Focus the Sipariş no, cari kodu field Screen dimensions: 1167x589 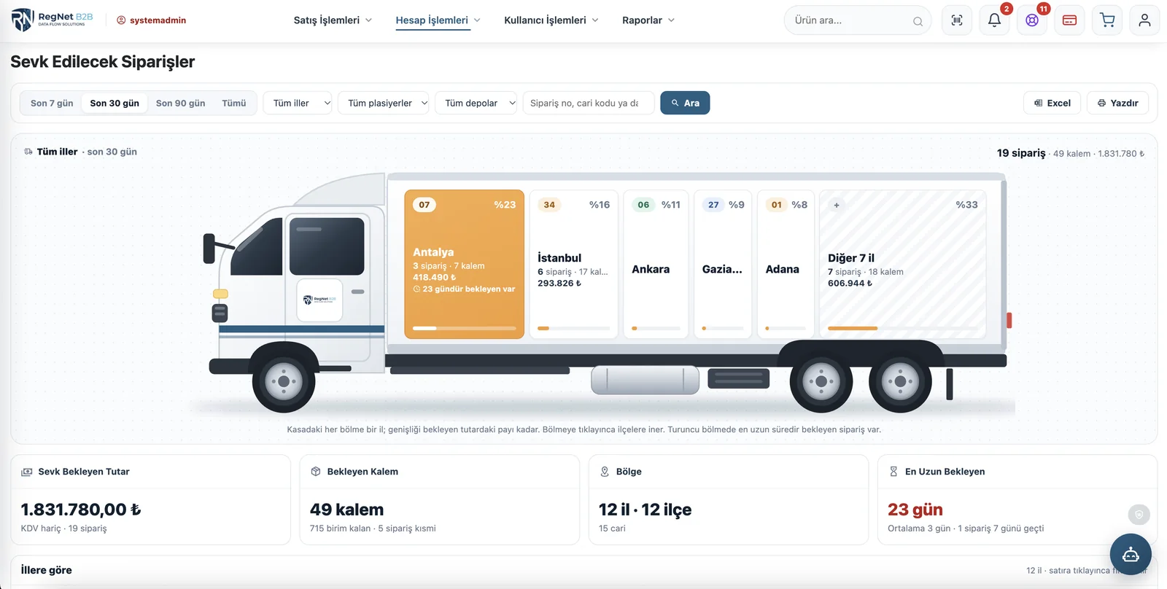click(589, 104)
